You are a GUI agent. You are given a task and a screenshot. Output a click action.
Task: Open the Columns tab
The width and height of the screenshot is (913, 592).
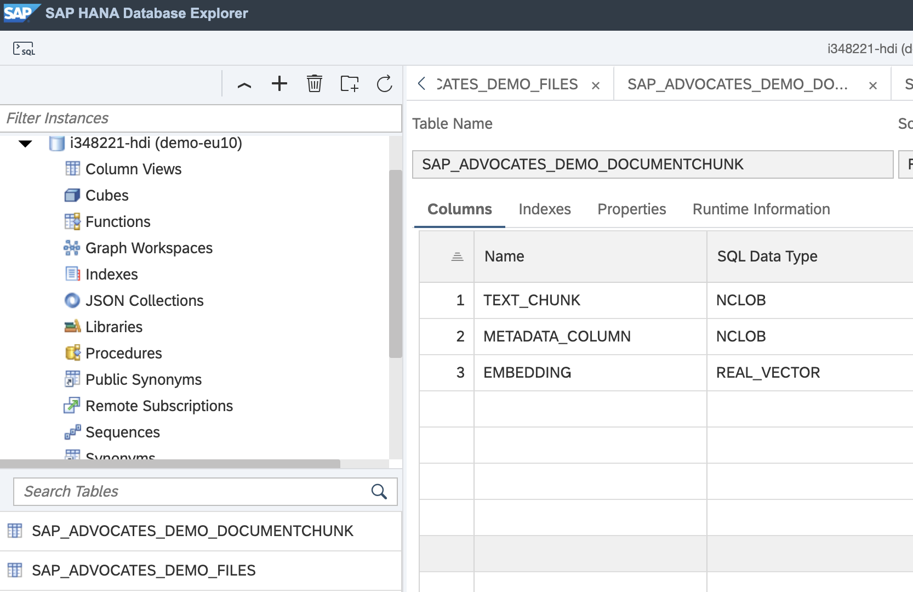(x=460, y=209)
